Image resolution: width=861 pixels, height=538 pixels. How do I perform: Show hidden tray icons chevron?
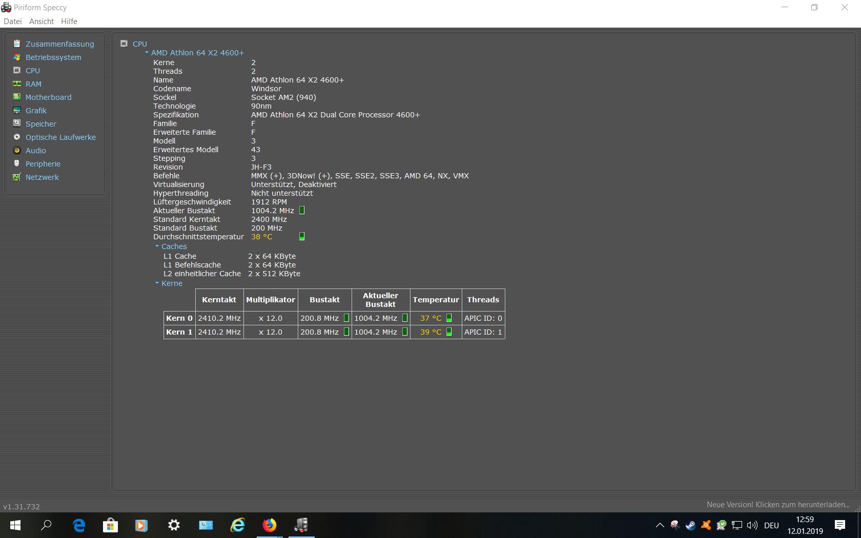tap(660, 525)
